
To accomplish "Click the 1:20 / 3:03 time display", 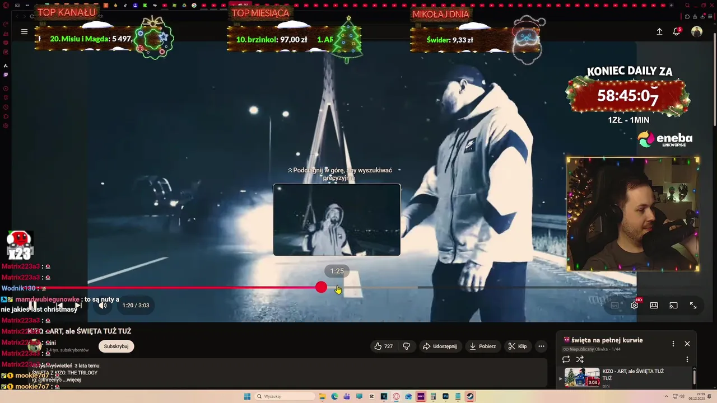I will tap(136, 305).
